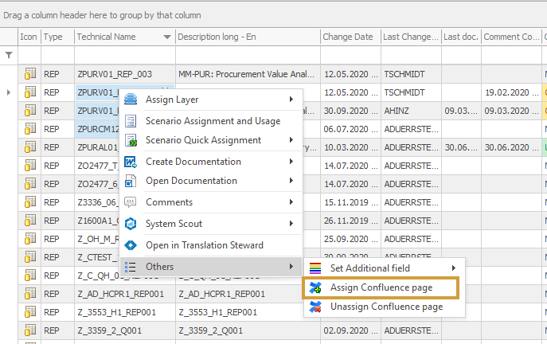Viewport: 547px width, 344px height.
Task: Click the Translation Steward icon
Action: 132,245
